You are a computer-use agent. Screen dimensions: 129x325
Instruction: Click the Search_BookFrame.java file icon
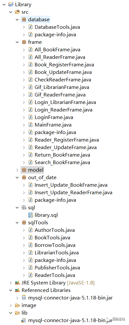(x=31, y=162)
